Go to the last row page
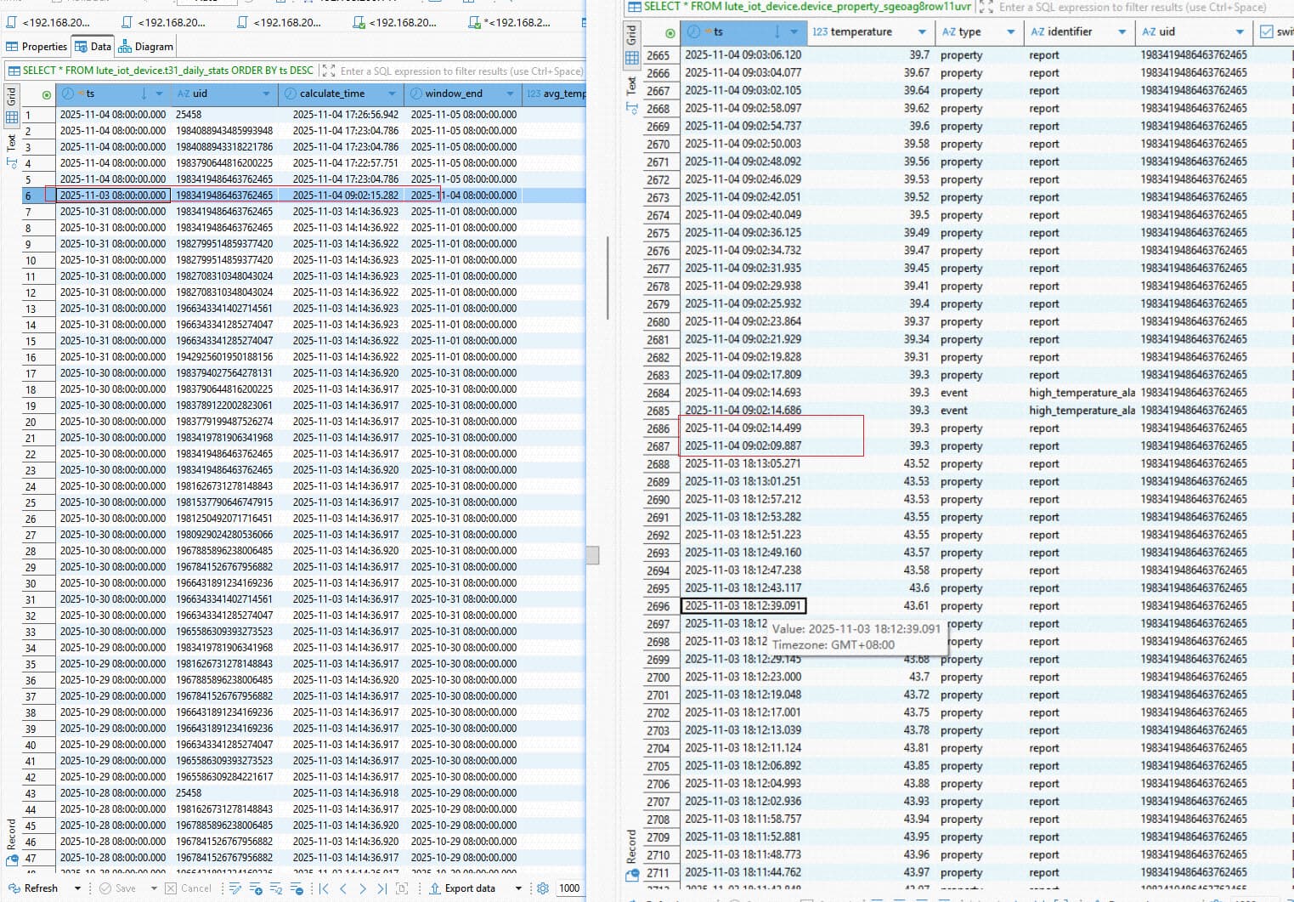This screenshot has height=902, width=1294. (x=381, y=888)
